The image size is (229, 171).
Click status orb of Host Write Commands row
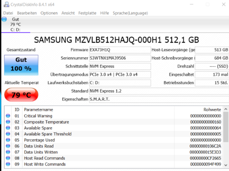point(8,164)
